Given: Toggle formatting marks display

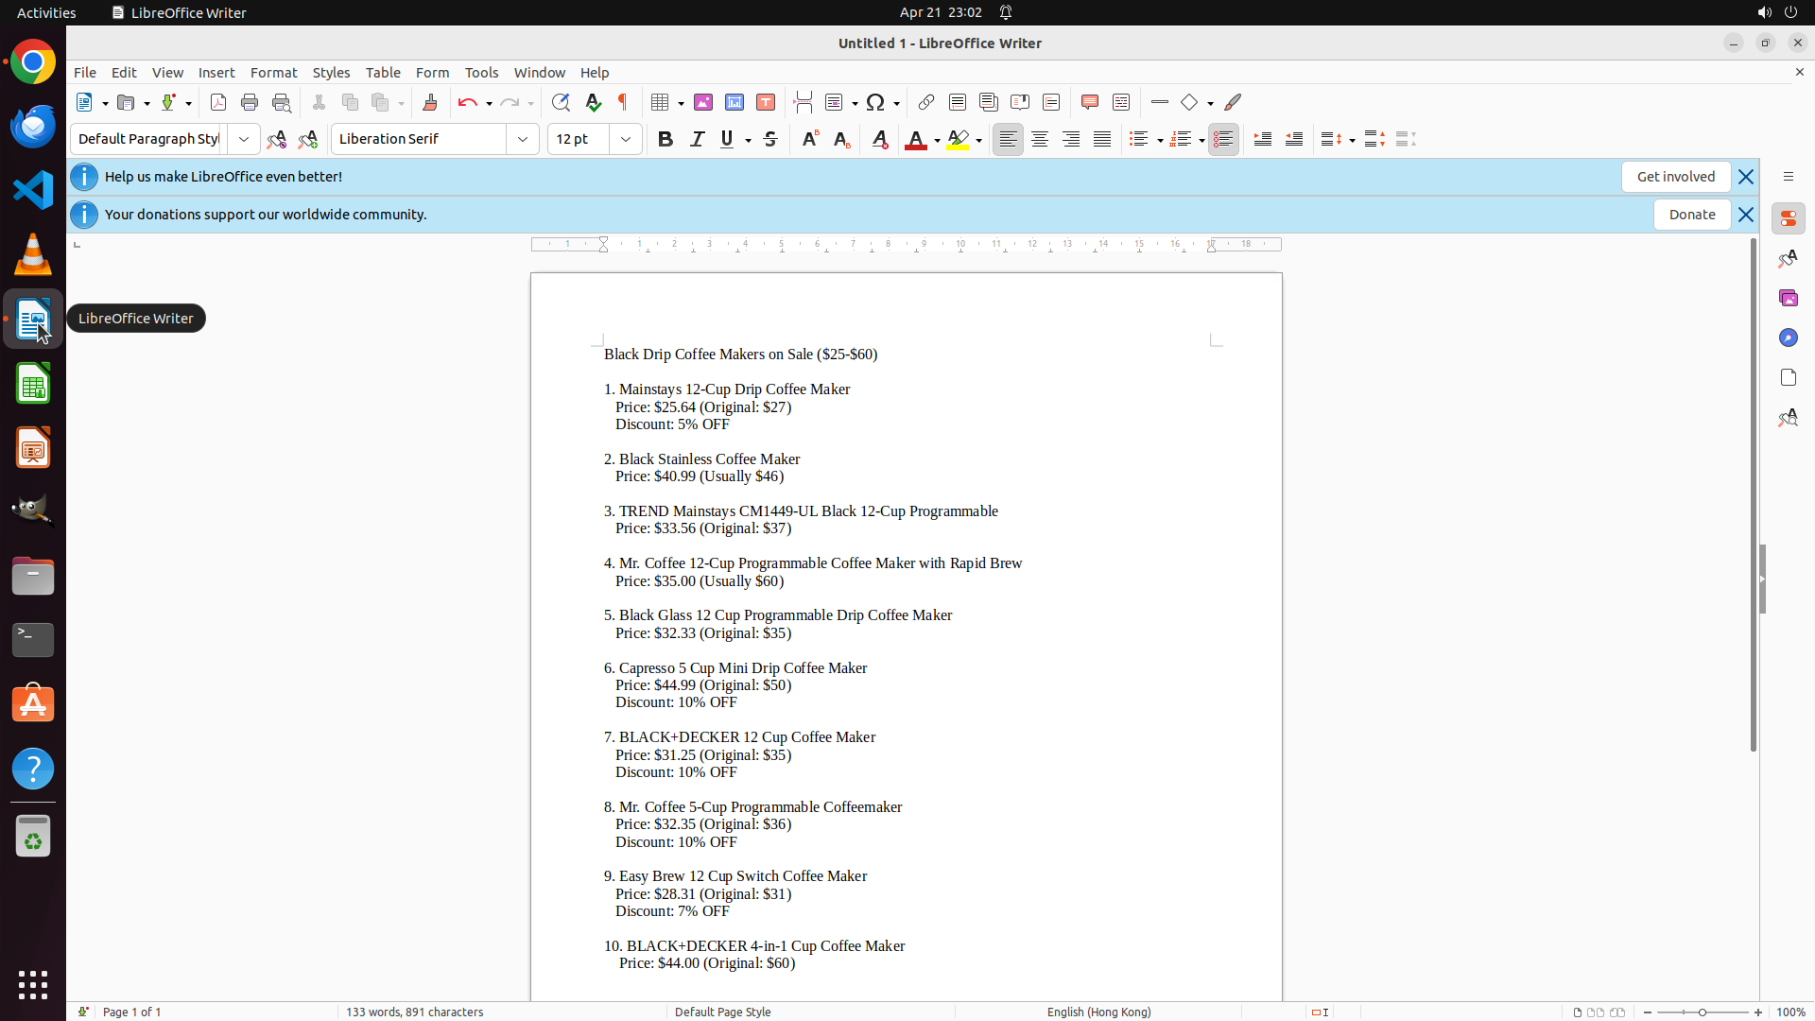Looking at the screenshot, I should pyautogui.click(x=623, y=102).
